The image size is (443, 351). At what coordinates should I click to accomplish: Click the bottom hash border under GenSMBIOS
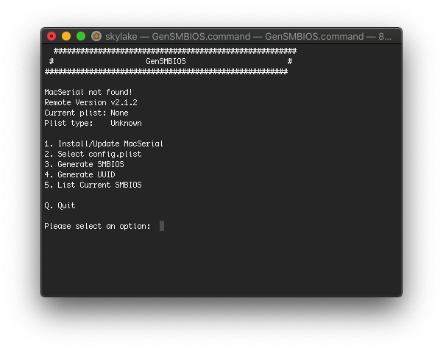click(166, 72)
